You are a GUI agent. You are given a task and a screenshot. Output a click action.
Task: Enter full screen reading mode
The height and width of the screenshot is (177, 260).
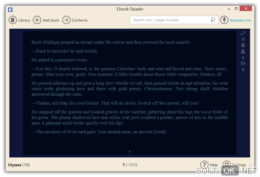coord(243,33)
